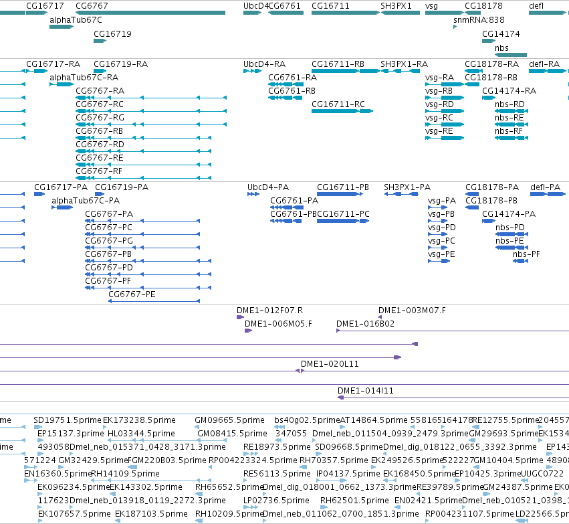The width and height of the screenshot is (569, 524).
Task: Select the CG14174 gene label
Action: pyautogui.click(x=501, y=34)
